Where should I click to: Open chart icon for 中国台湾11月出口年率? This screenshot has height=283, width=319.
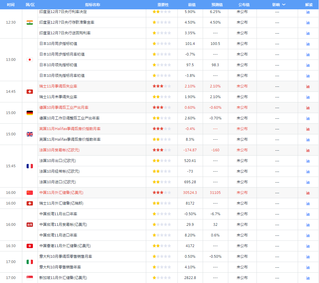pyautogui.click(x=308, y=214)
